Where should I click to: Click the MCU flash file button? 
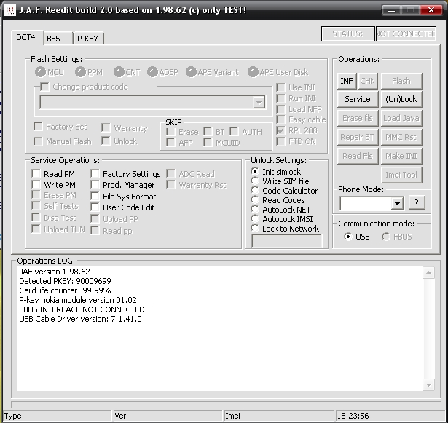(x=40, y=72)
